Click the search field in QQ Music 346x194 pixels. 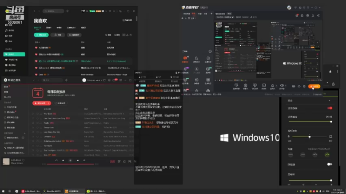coord(54,11)
